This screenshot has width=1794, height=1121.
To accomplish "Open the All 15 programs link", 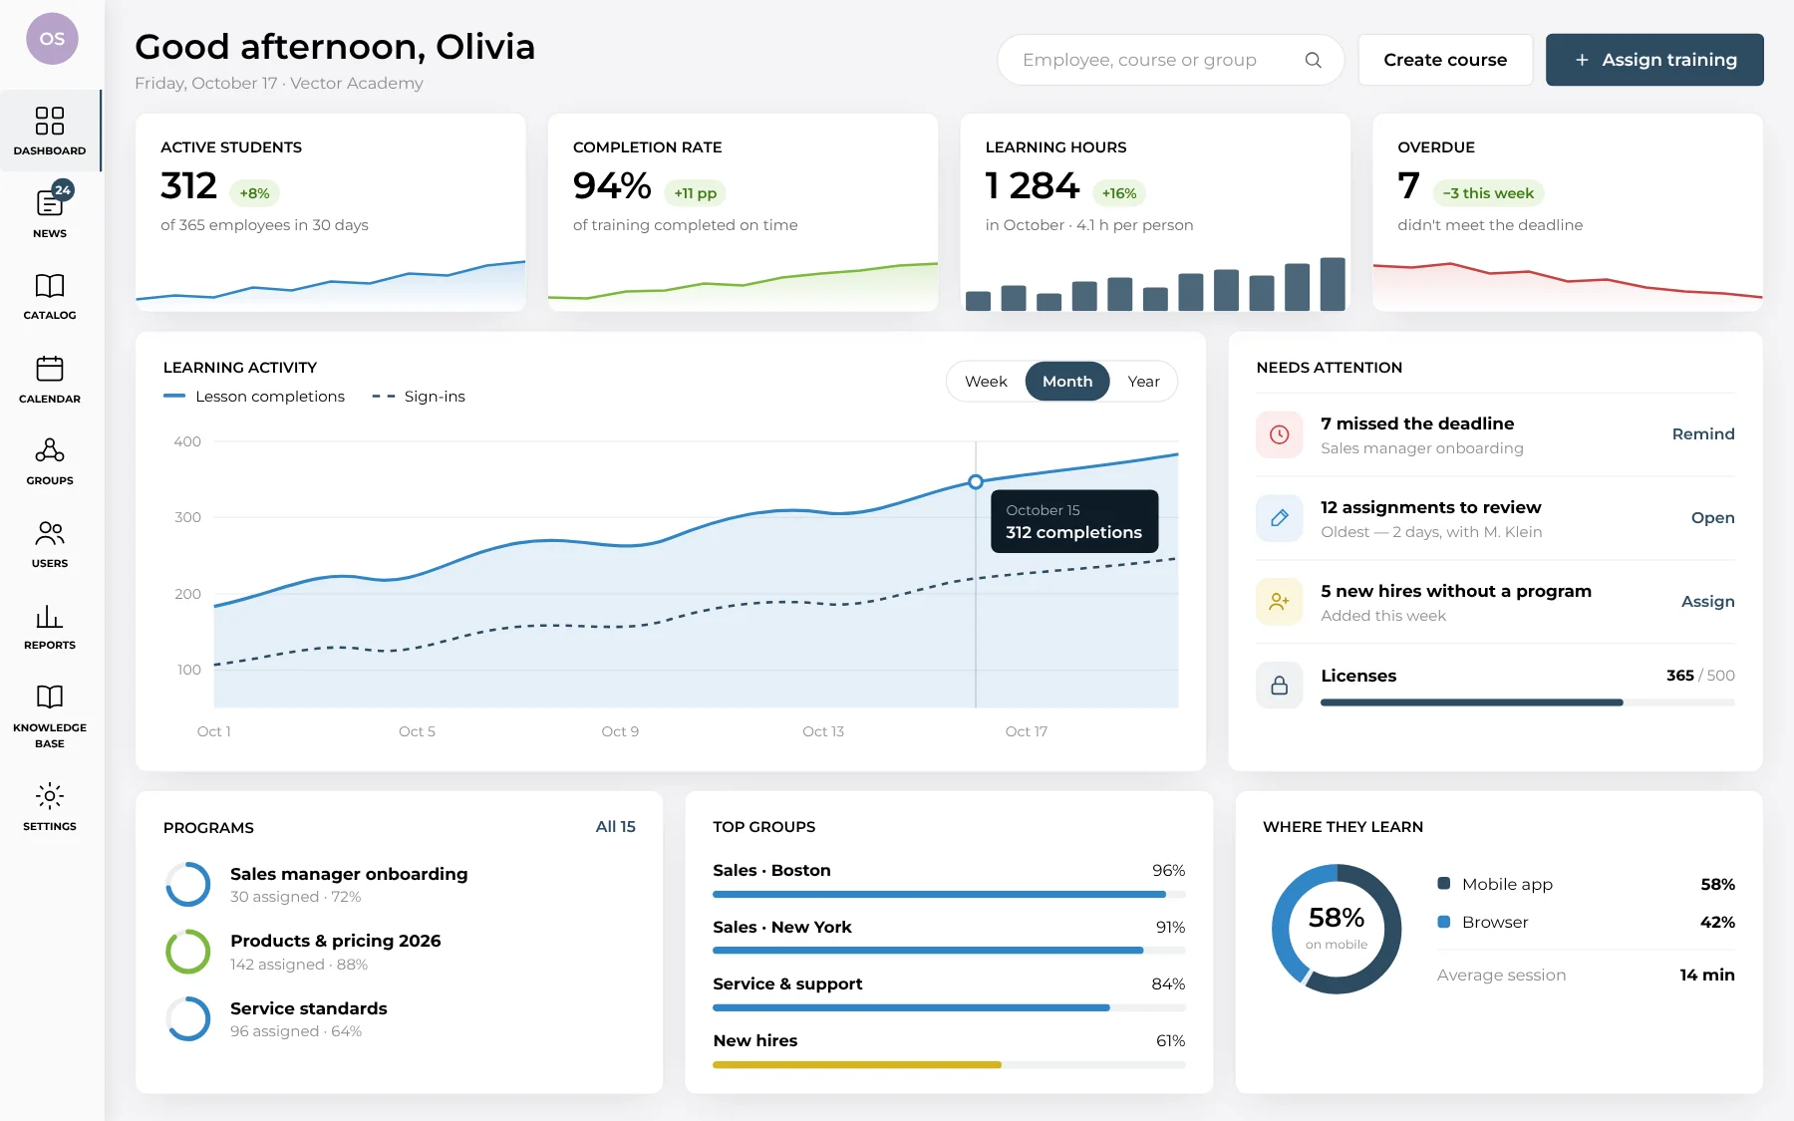I will tap(615, 827).
